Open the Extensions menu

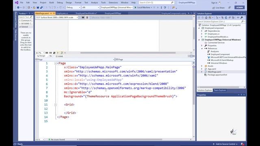click(x=113, y=3)
